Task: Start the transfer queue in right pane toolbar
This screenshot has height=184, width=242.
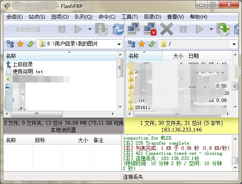Action: coord(200,29)
